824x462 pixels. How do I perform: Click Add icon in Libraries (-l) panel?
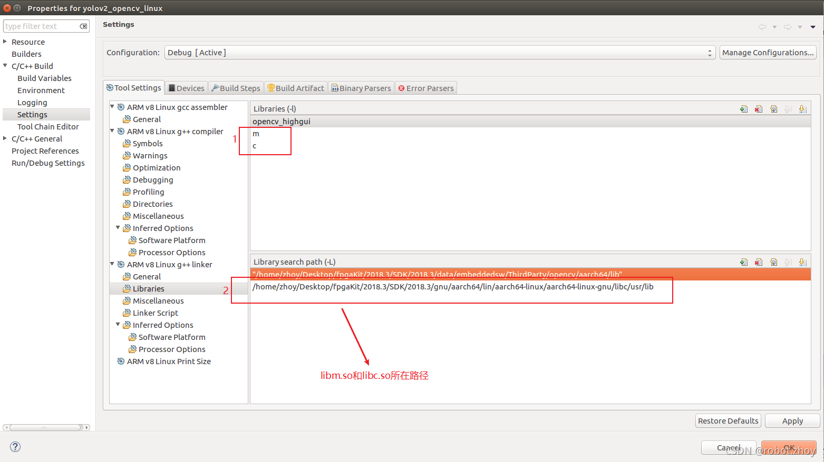(744, 109)
